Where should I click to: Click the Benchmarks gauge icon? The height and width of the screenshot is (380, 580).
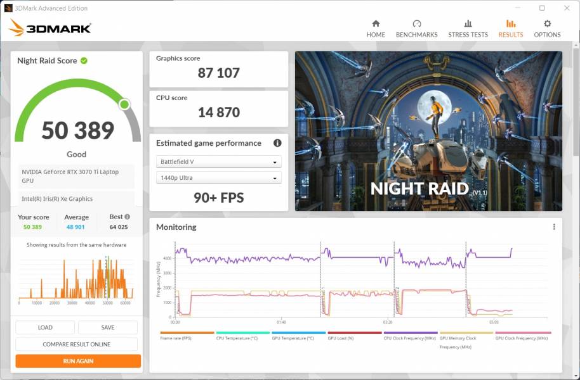(x=417, y=23)
